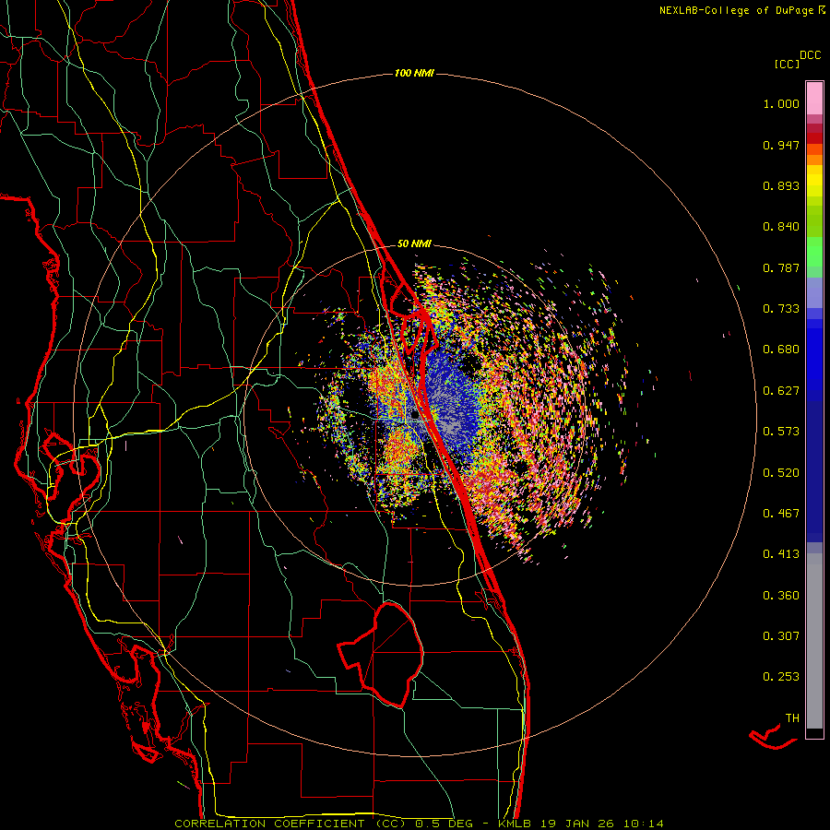This screenshot has height=830, width=830.
Task: Select the 0.307 scale value
Action: point(781,636)
